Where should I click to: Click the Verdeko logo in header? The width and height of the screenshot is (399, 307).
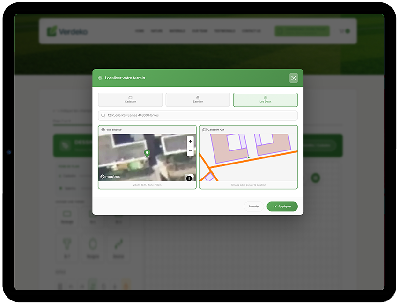tap(67, 31)
